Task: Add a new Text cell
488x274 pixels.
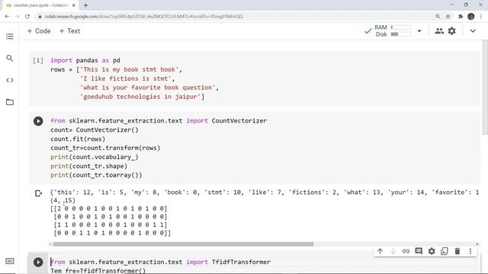Action: (69, 31)
